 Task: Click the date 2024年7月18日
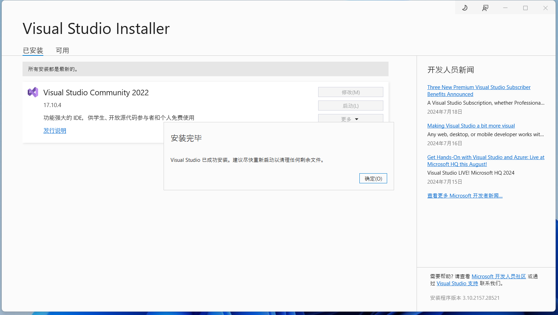(x=445, y=112)
